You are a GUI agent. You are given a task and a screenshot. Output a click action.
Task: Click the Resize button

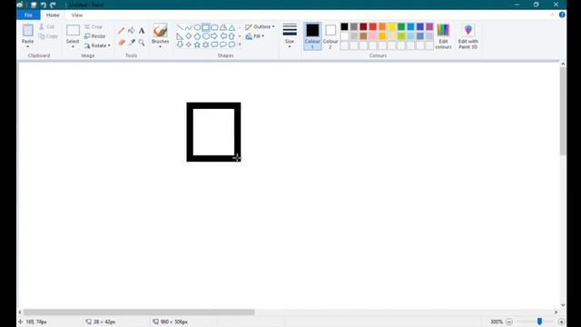[x=94, y=36]
